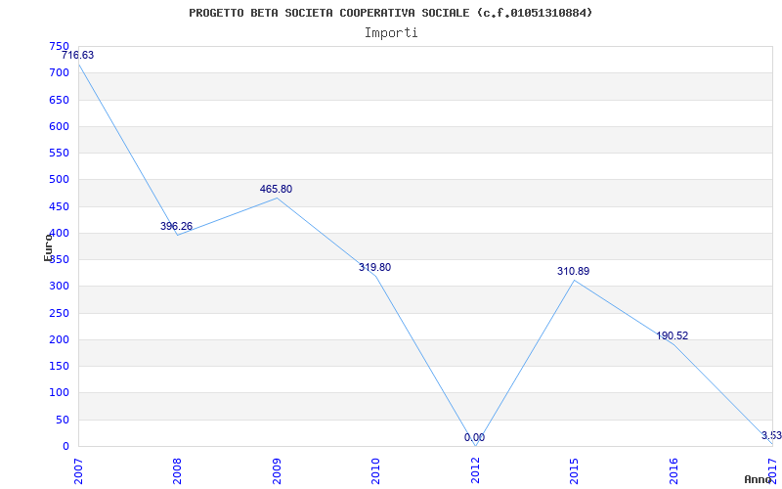Click the 400 y-axis tick label
Screen dimensions: 782x489
(59, 233)
